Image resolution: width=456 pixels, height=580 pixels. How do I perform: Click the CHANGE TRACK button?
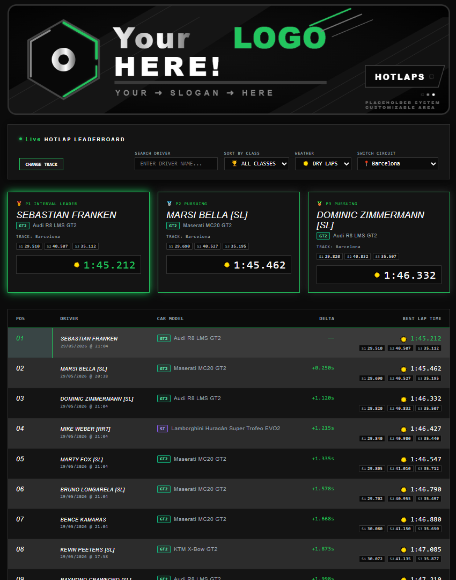[41, 164]
